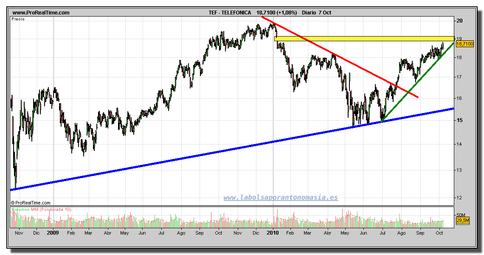Image resolution: width=484 pixels, height=255 pixels.
Task: Select the TEF - TELEFONICA ticker title
Action: pyautogui.click(x=230, y=13)
